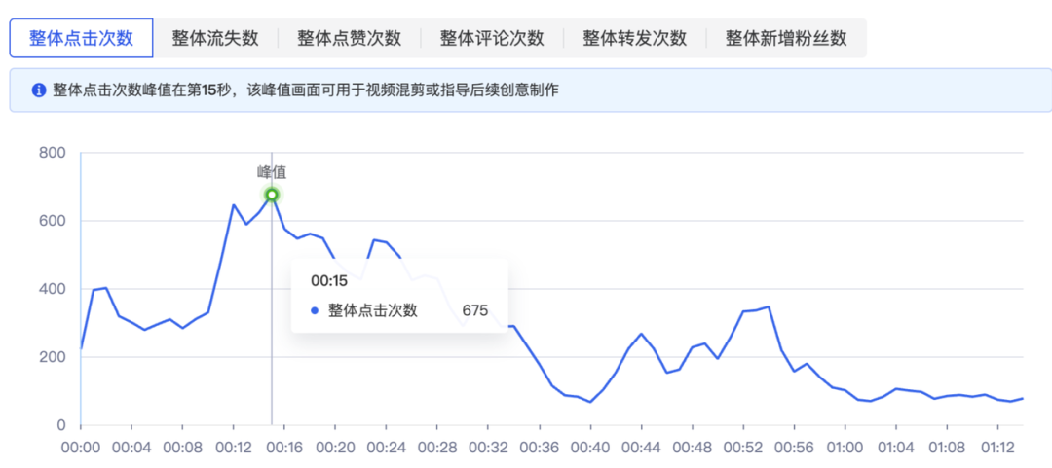This screenshot has height=468, width=1052.
Task: Click the 峰值 label above the marker
Action: click(x=272, y=172)
